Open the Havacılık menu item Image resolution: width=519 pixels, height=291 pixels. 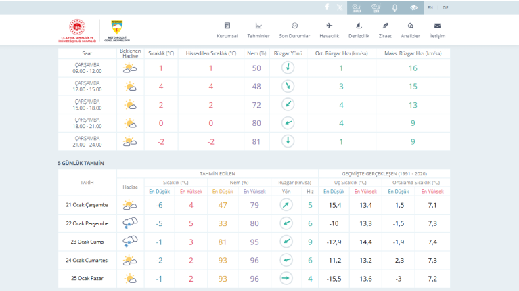(329, 30)
